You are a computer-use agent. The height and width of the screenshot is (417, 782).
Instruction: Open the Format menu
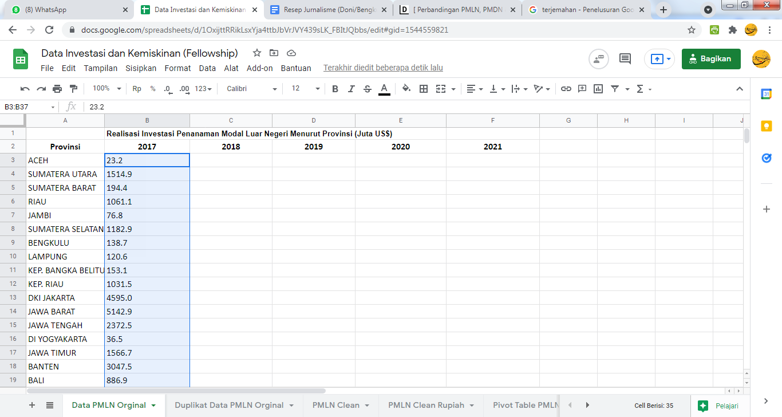click(x=177, y=68)
